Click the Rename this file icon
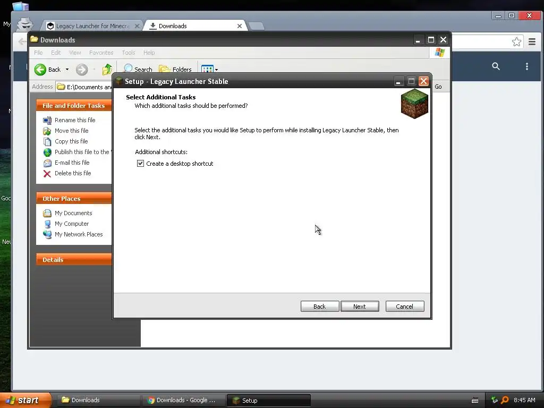 click(47, 121)
